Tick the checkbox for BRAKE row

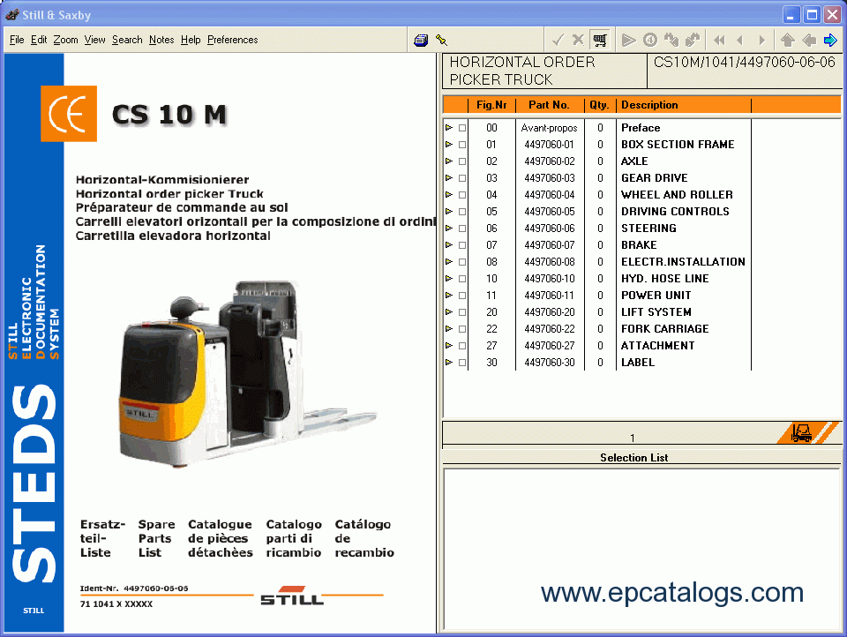[462, 245]
